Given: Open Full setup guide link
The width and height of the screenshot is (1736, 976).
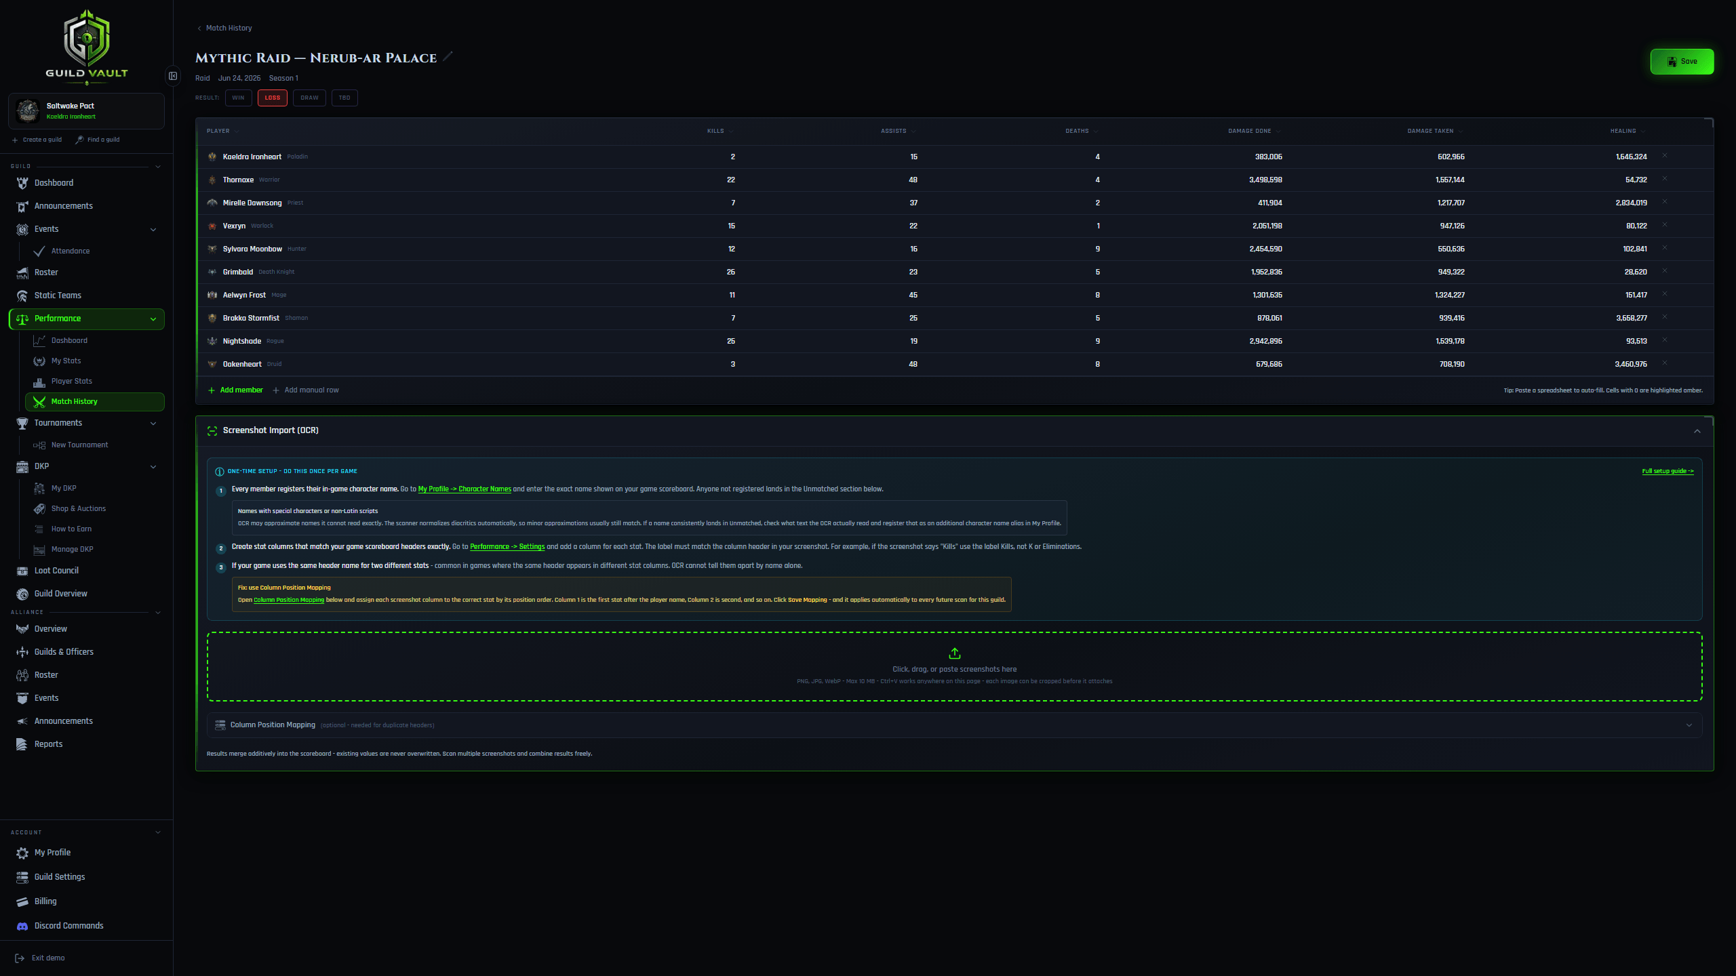Looking at the screenshot, I should pyautogui.click(x=1668, y=471).
